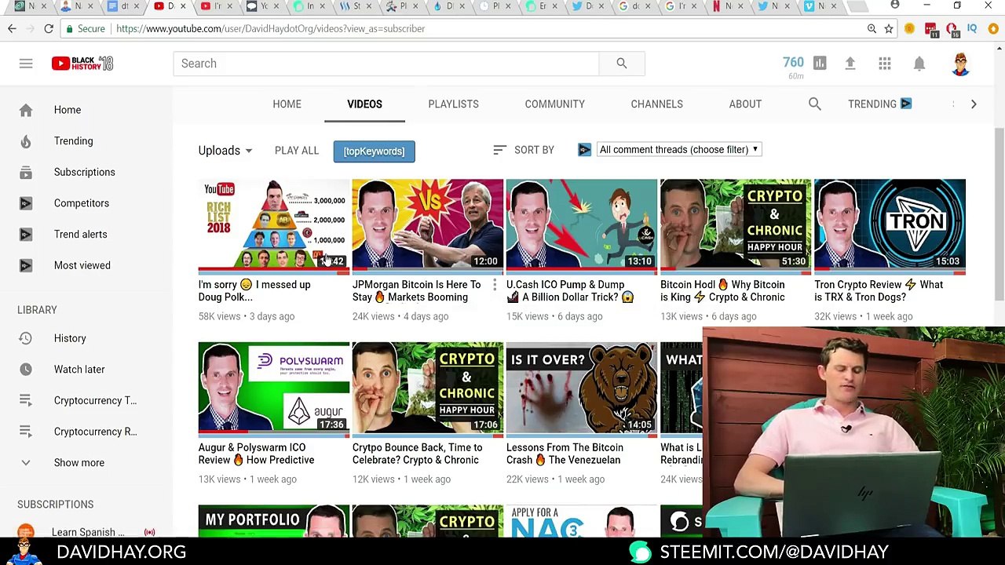
Task: Go to the COMMUNITY tab
Action: [555, 104]
